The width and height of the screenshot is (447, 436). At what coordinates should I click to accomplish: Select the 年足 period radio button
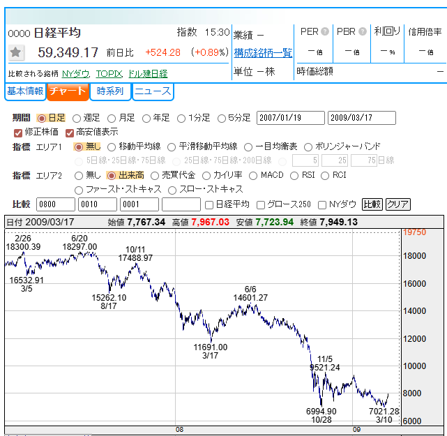(146, 119)
